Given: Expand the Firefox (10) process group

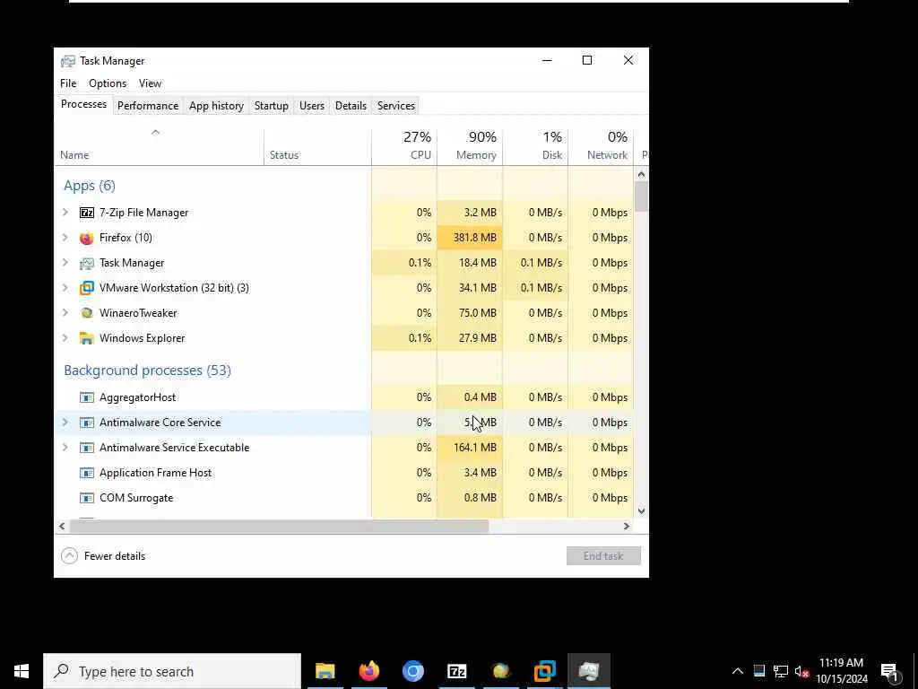Looking at the screenshot, I should (65, 238).
